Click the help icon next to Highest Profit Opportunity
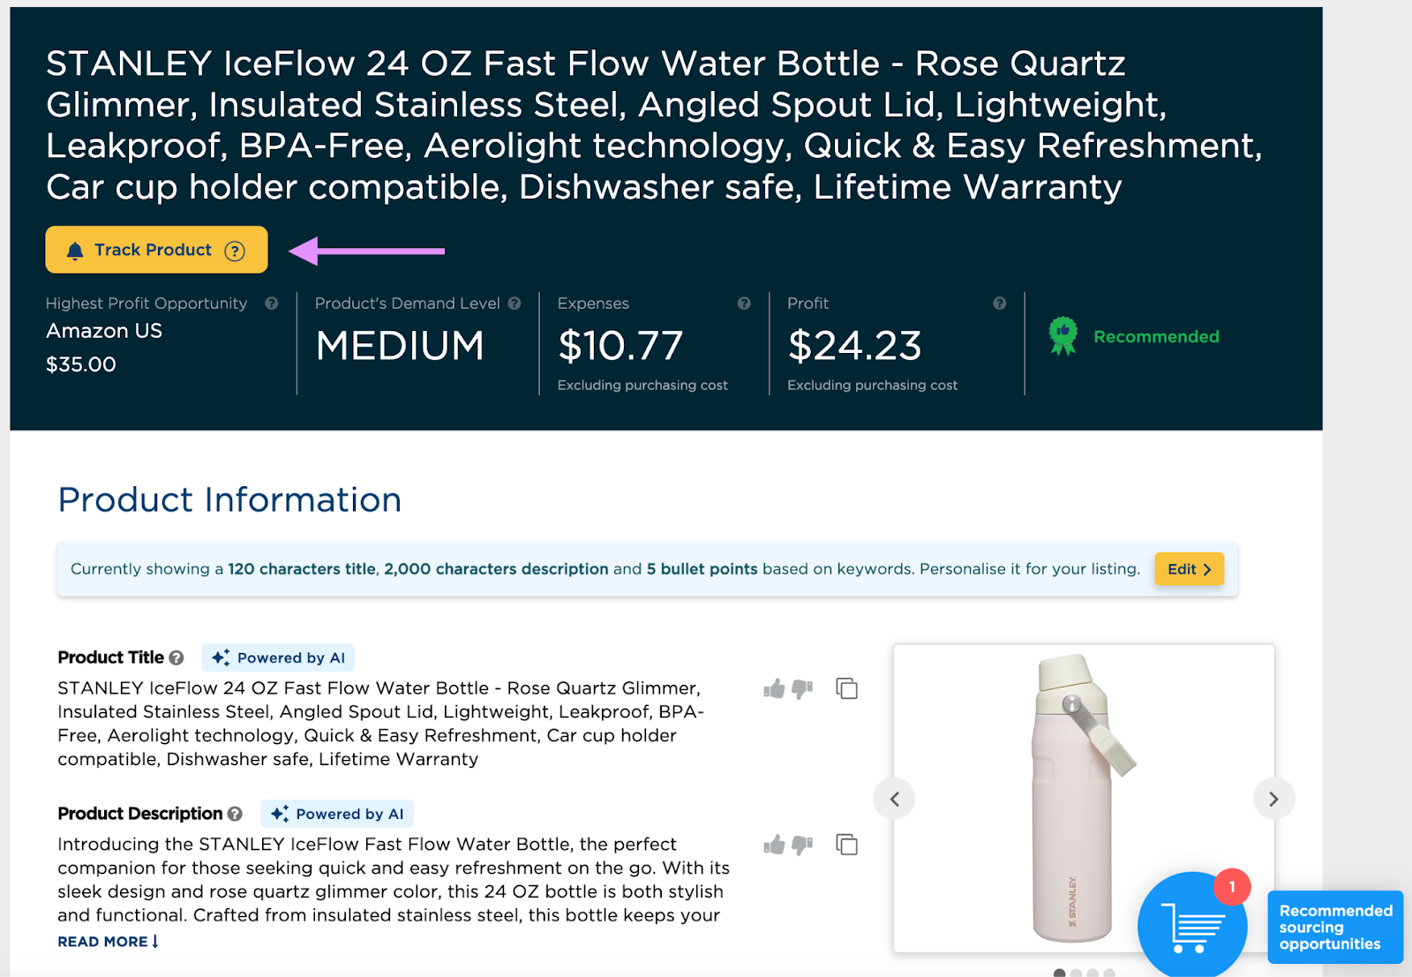 click(x=271, y=304)
